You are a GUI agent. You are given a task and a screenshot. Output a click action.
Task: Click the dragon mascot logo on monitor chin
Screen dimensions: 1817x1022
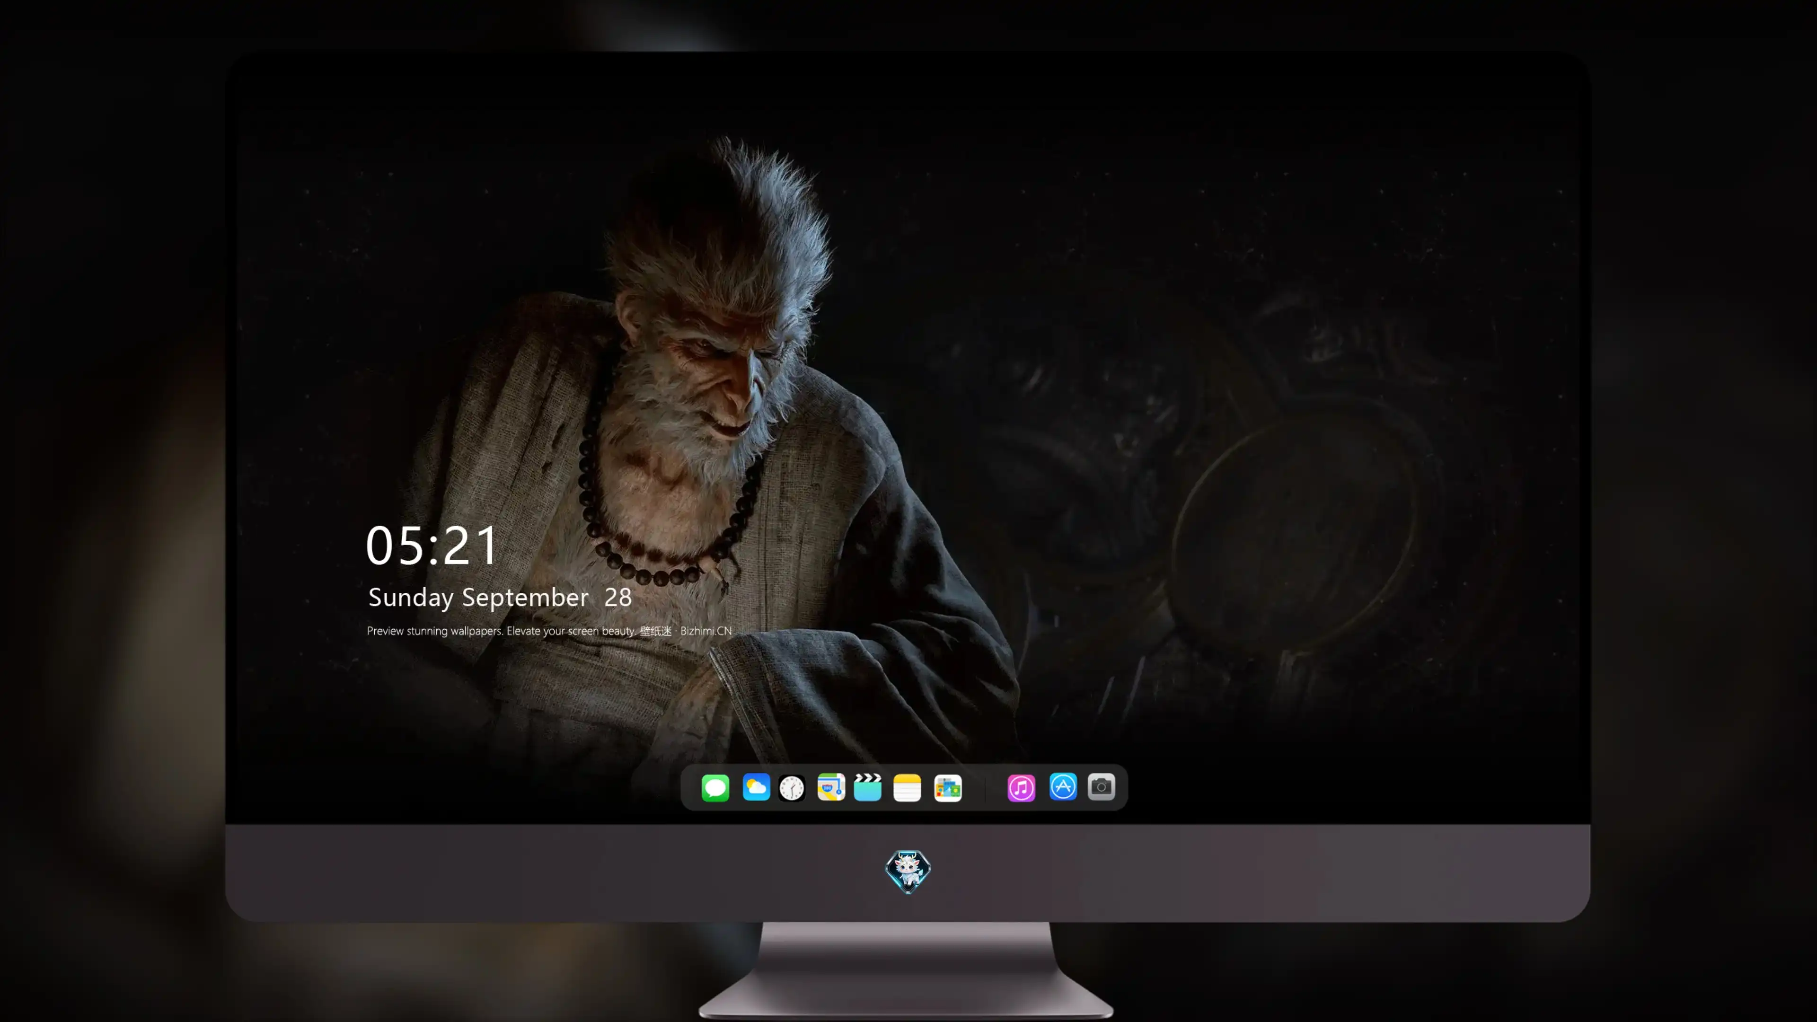point(908,871)
